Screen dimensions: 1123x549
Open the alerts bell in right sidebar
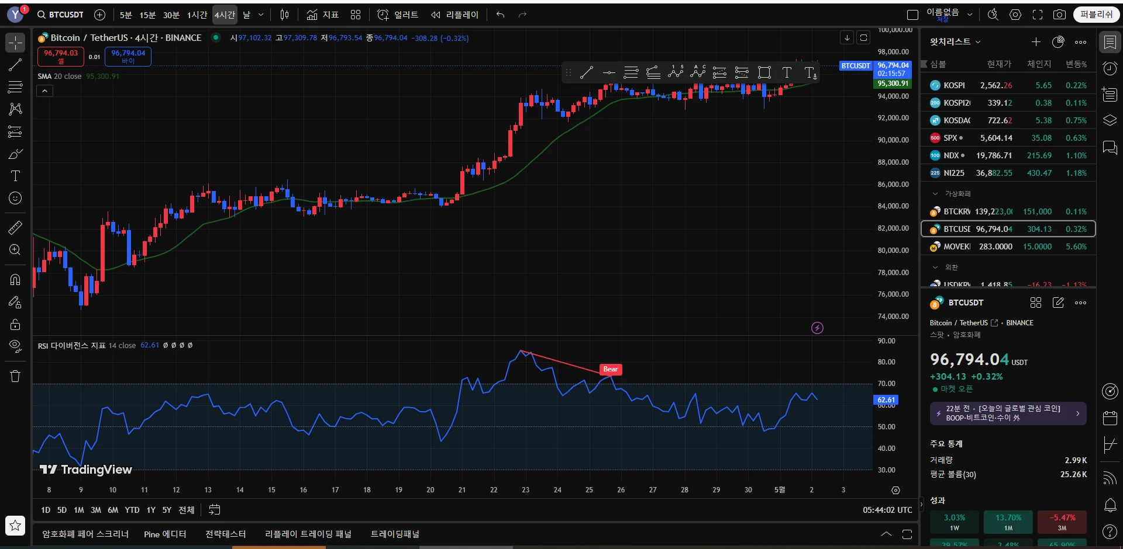pos(1110,505)
